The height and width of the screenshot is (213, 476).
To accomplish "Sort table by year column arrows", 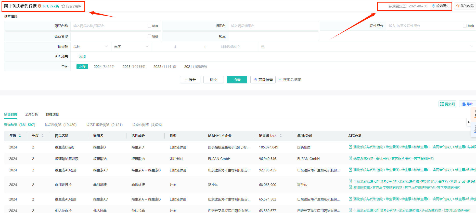I will point(20,136).
